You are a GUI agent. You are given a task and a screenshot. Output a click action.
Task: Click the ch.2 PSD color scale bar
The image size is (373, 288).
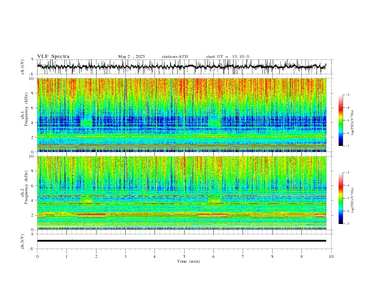(341, 198)
